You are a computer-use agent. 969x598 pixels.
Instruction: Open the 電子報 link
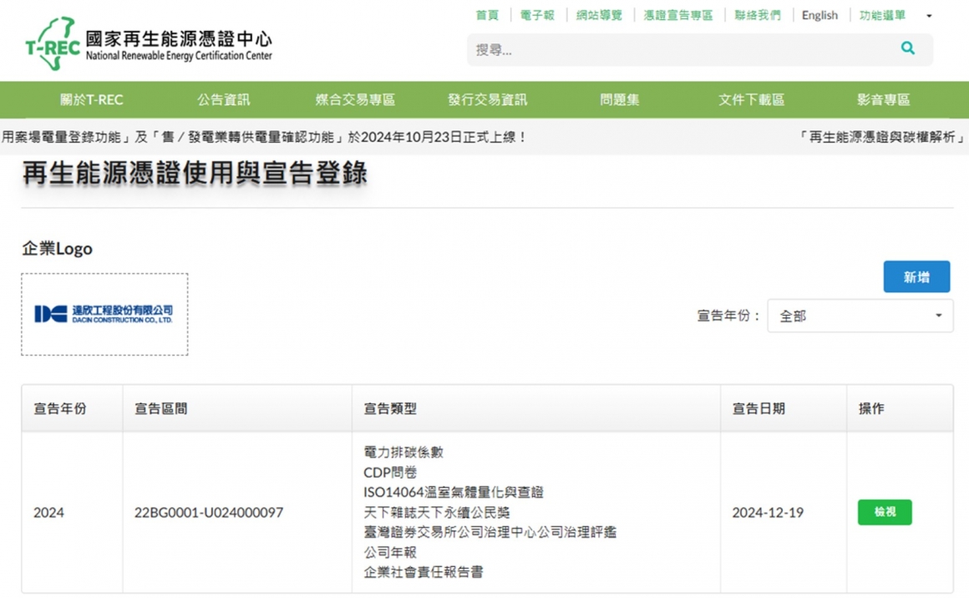pyautogui.click(x=537, y=16)
